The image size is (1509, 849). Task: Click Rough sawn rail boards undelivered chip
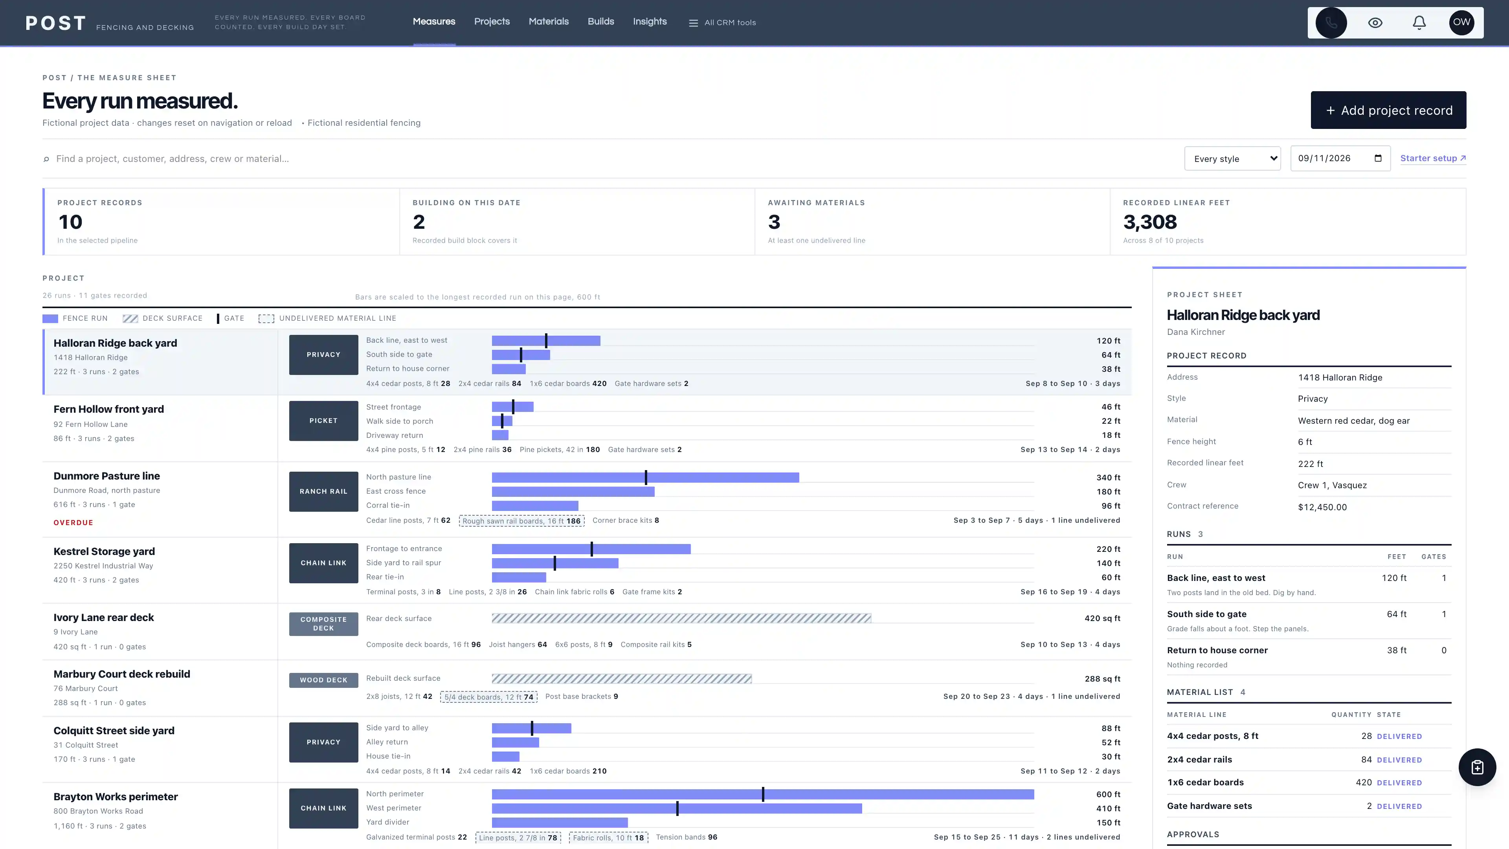click(x=521, y=521)
